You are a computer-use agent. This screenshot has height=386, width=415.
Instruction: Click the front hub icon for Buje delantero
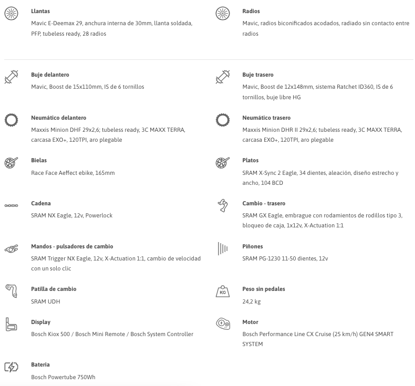click(11, 77)
